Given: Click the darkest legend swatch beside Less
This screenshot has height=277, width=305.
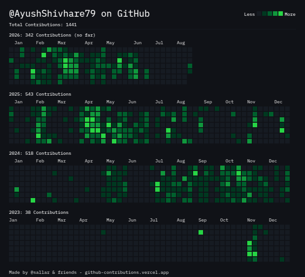Looking at the screenshot, I should point(259,14).
